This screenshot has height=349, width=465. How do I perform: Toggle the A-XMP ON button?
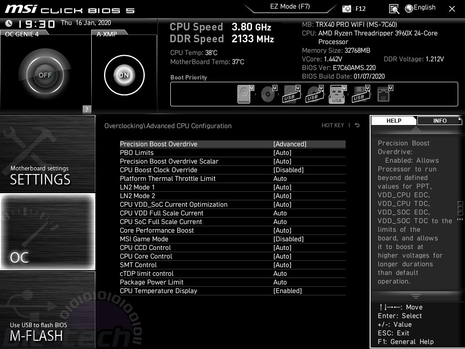[124, 75]
